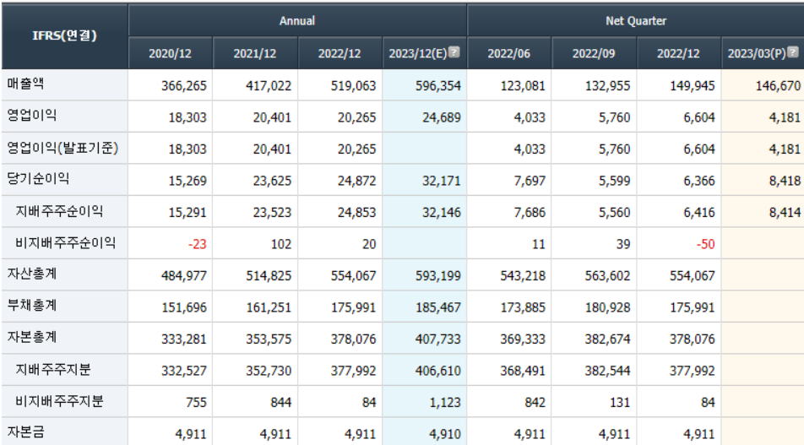Click the 15,291 controlling interest income
The image size is (804, 445).
187,212
